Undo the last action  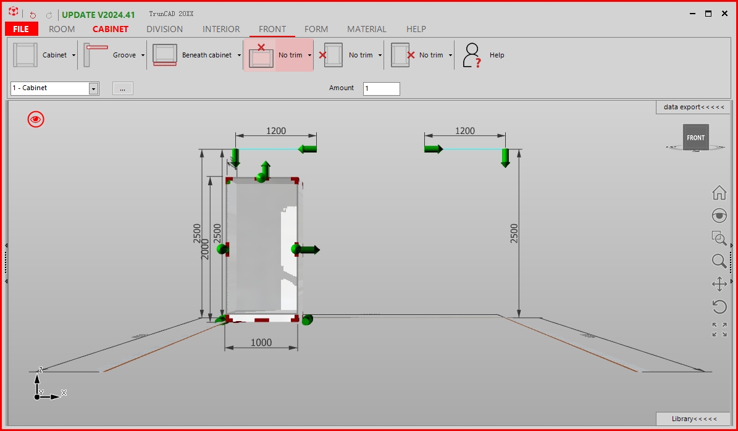coord(33,15)
